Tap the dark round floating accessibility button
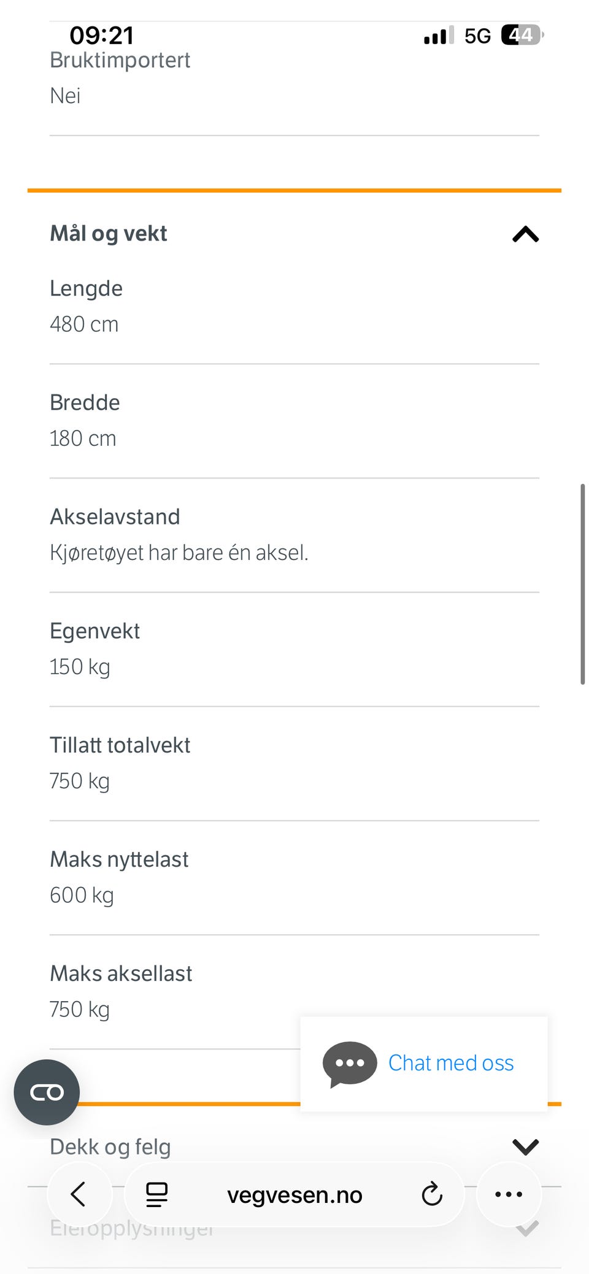 [x=47, y=1092]
